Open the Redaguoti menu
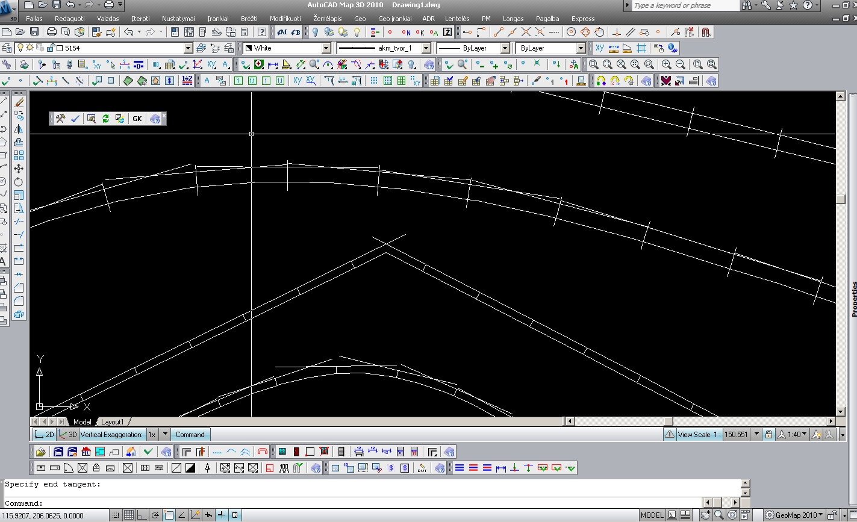Screen dimensions: 857x522 pyautogui.click(x=70, y=19)
